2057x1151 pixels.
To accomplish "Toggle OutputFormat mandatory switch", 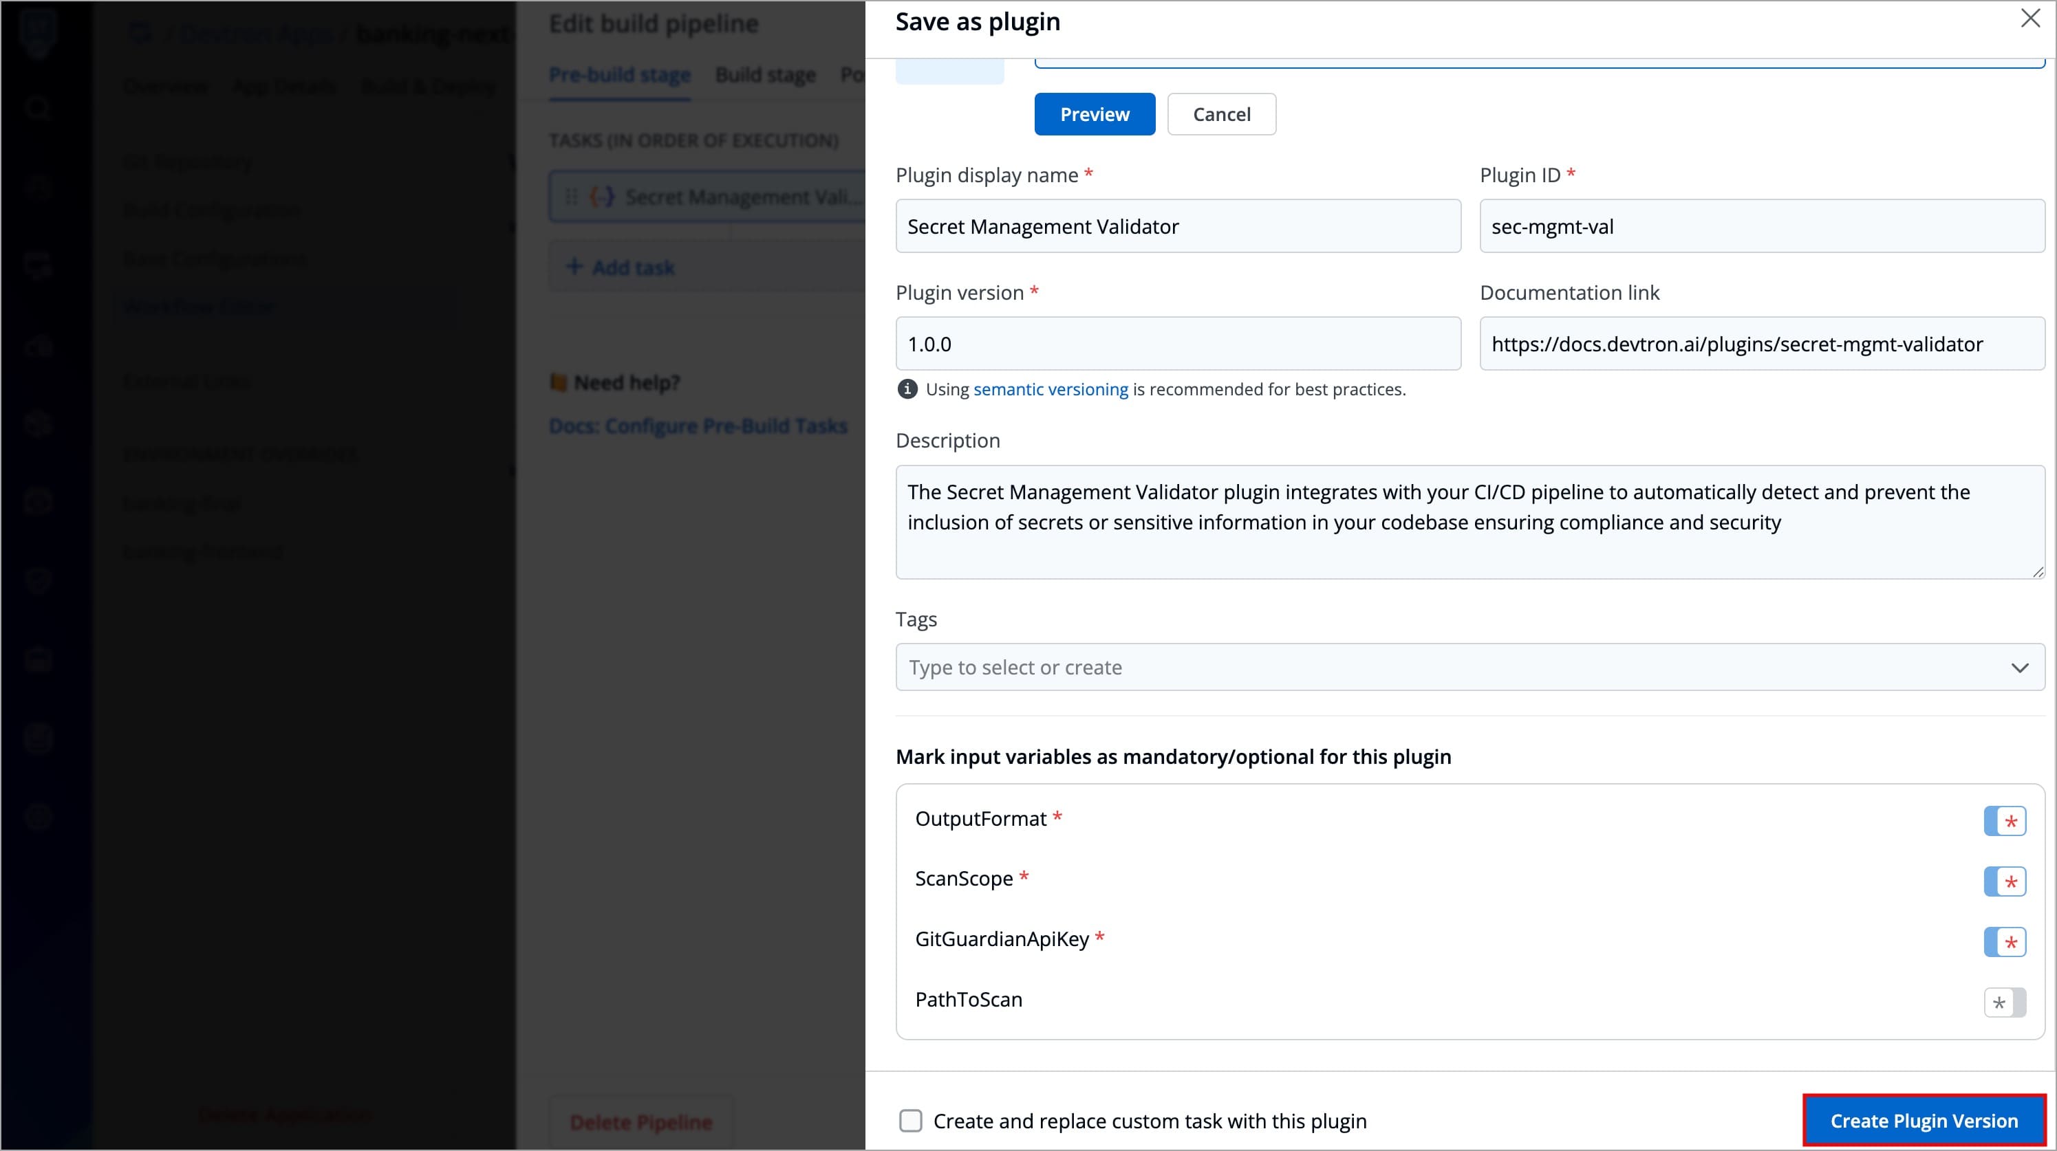I will [x=2004, y=820].
